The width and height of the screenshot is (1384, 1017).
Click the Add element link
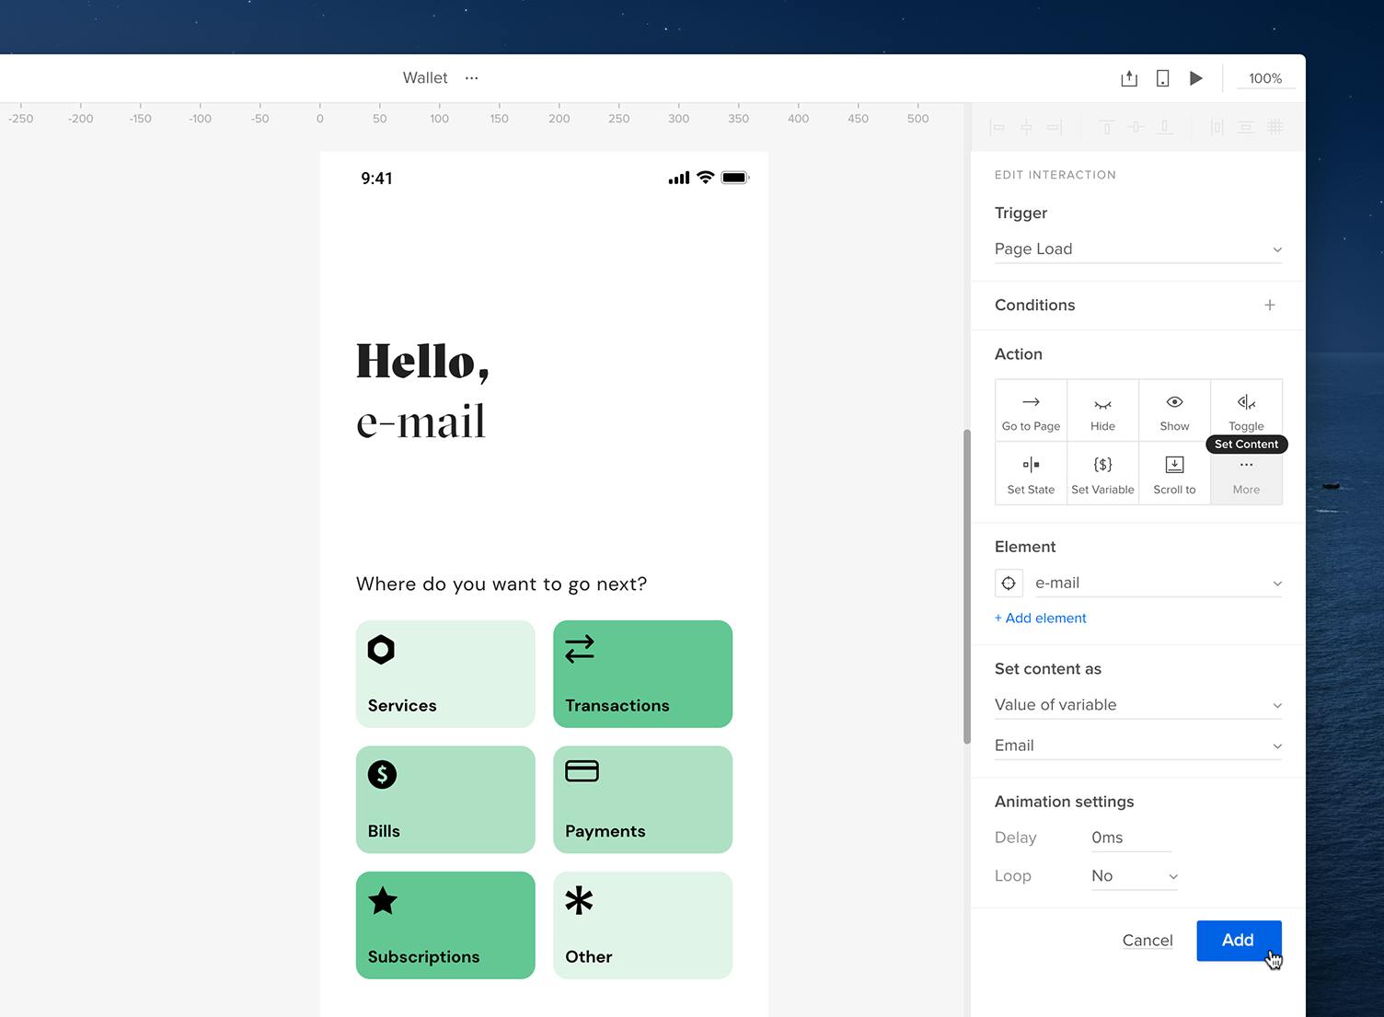1040,618
